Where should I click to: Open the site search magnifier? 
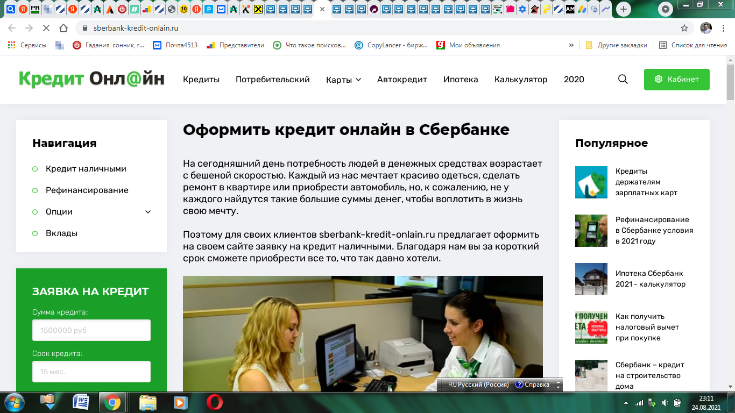pos(623,79)
